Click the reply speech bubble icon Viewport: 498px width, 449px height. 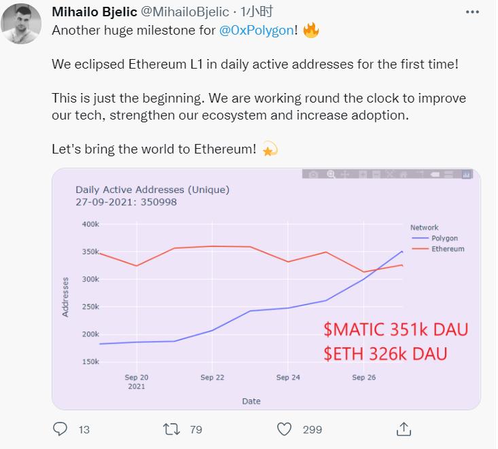point(60,429)
